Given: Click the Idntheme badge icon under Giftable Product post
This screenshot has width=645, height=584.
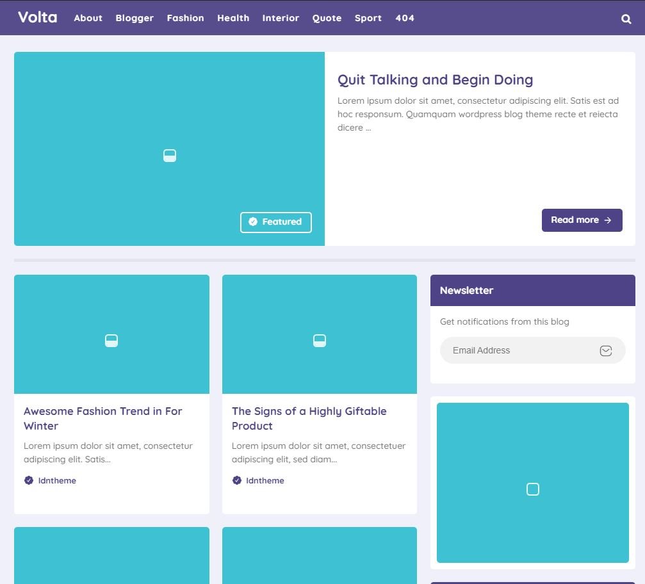Looking at the screenshot, I should pos(236,480).
